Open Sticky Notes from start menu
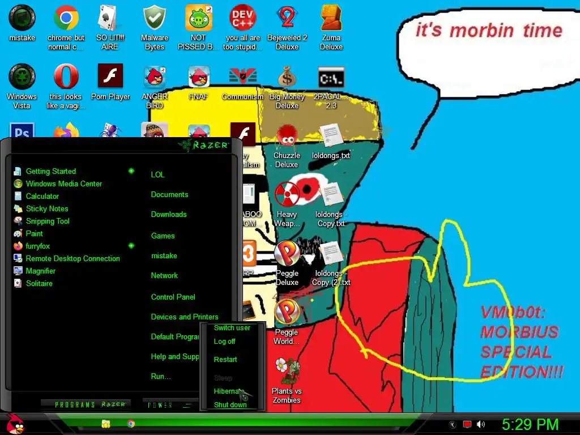580x435 pixels. [x=41, y=208]
